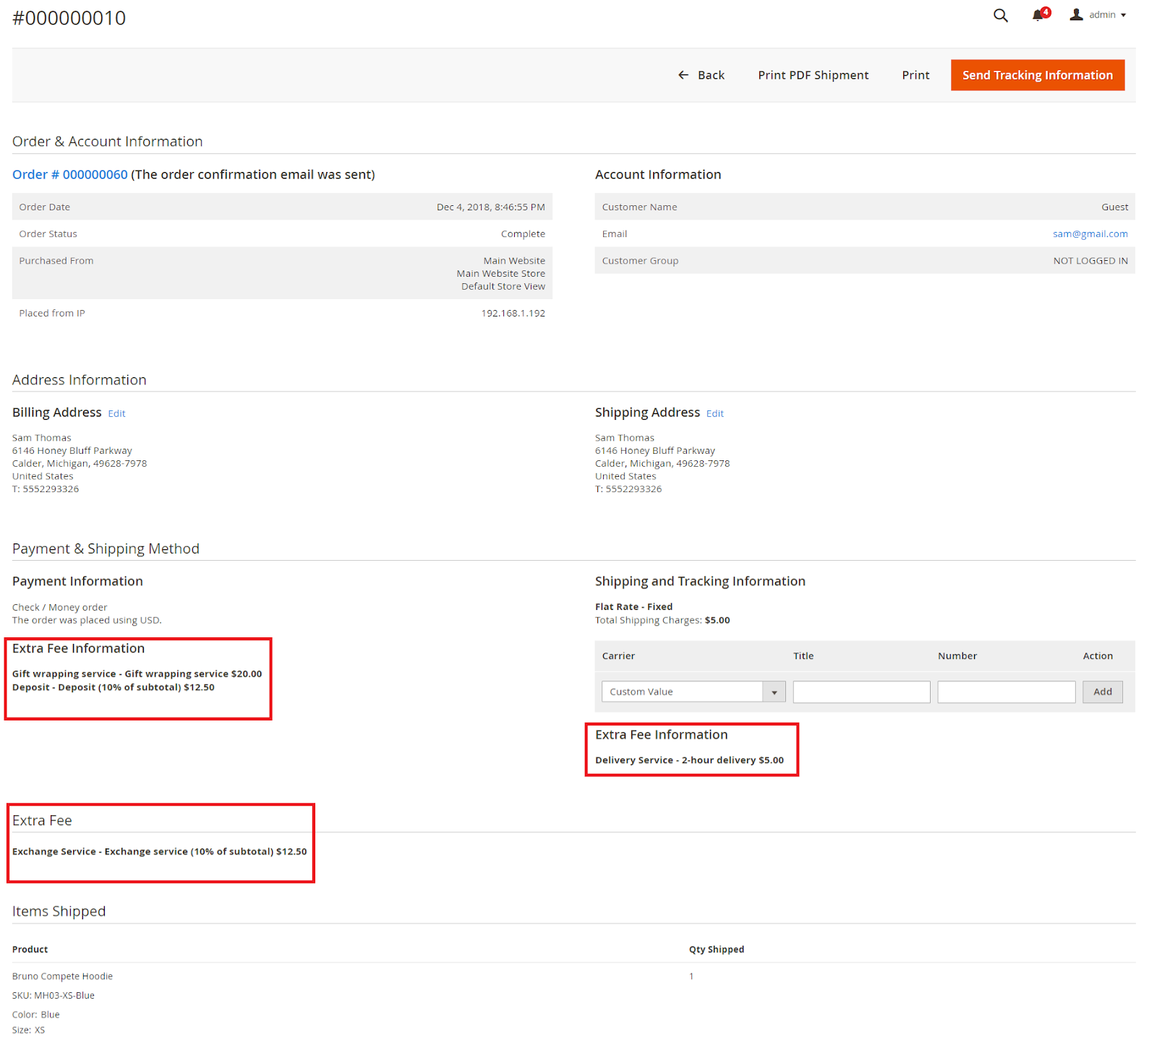The image size is (1157, 1042).
Task: Click the admin user account icon
Action: click(1076, 14)
